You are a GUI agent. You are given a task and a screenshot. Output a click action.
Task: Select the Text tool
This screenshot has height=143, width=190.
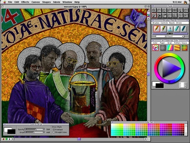coord(175,15)
